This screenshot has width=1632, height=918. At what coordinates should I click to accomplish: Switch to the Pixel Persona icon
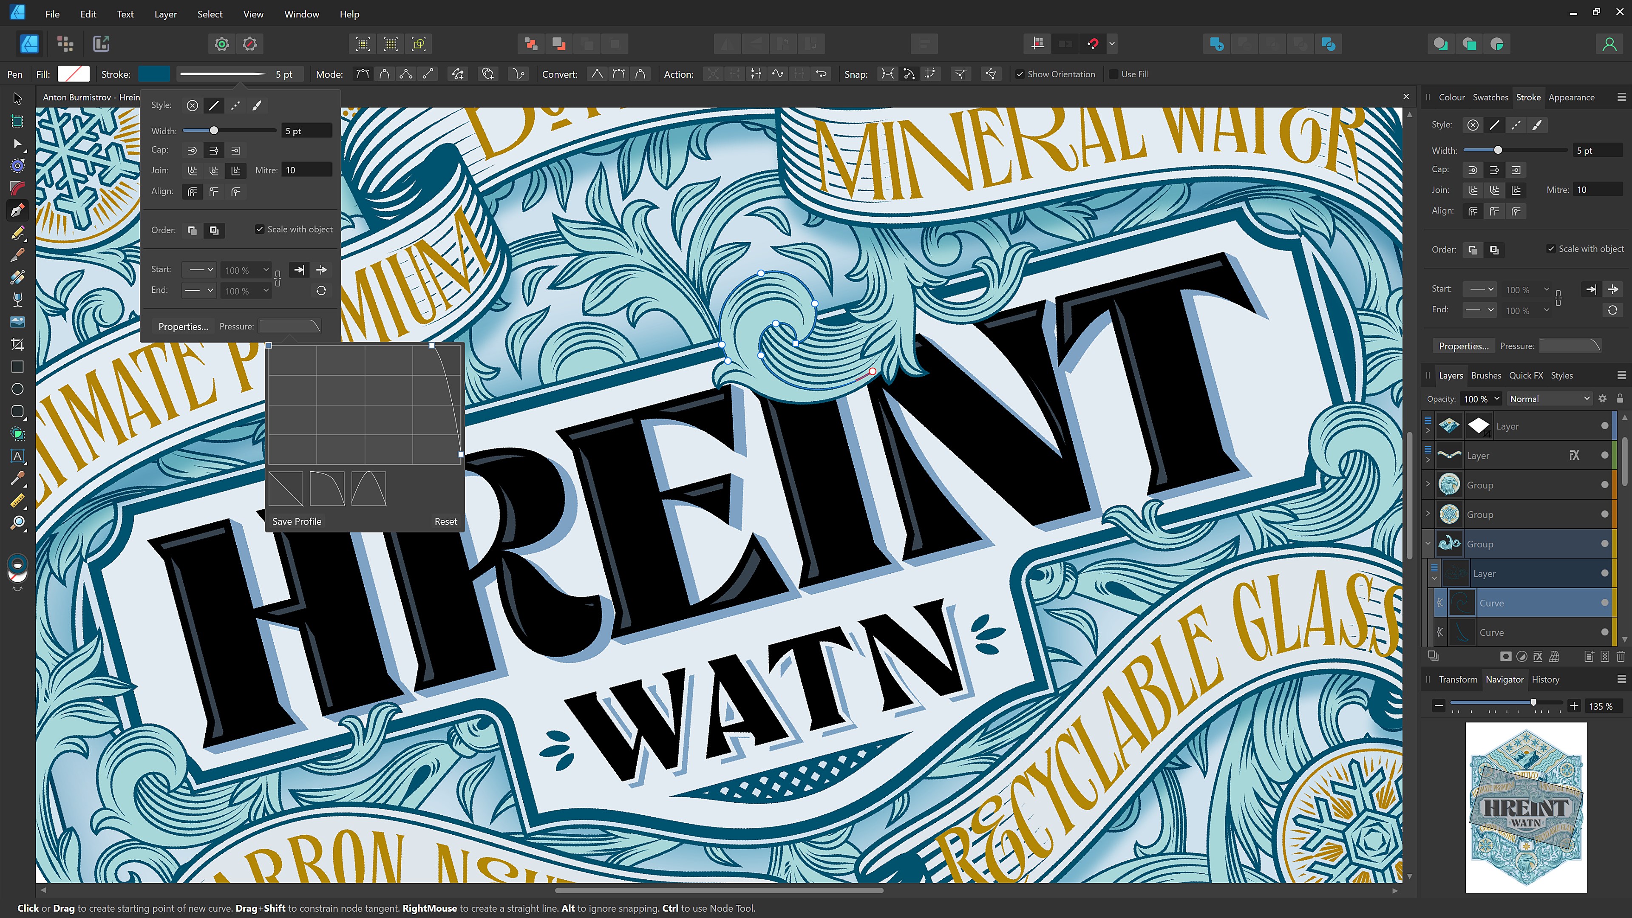click(x=65, y=44)
